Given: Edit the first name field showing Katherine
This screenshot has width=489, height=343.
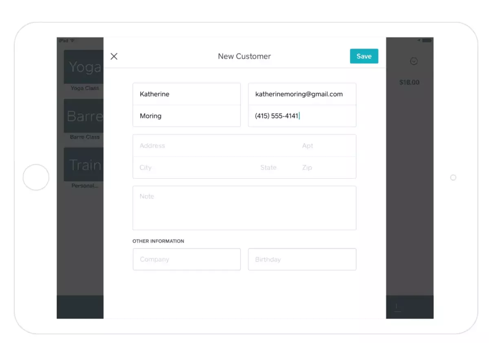Looking at the screenshot, I should coord(186,94).
